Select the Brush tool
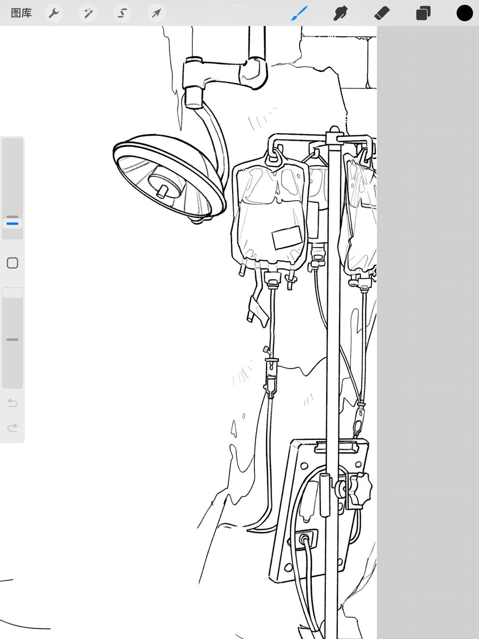The width and height of the screenshot is (479, 639). point(300,13)
